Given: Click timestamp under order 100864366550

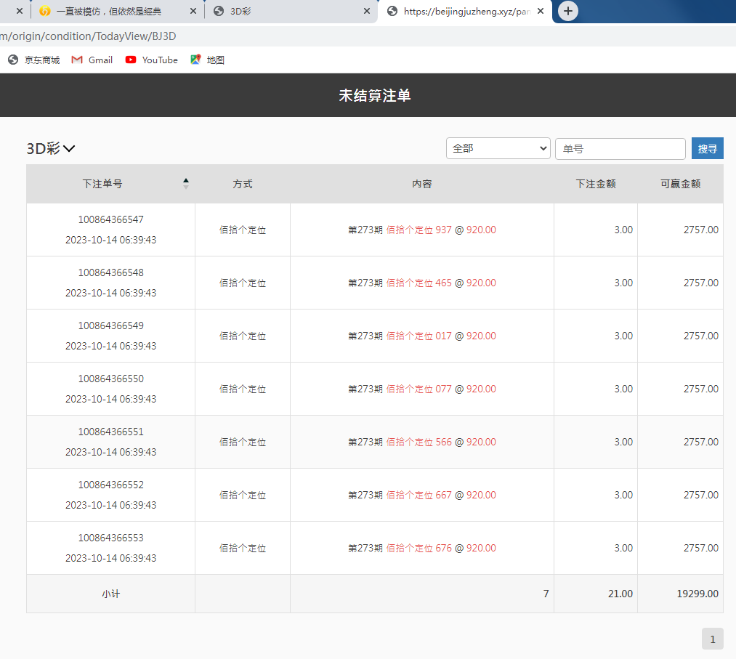Looking at the screenshot, I should [x=110, y=399].
